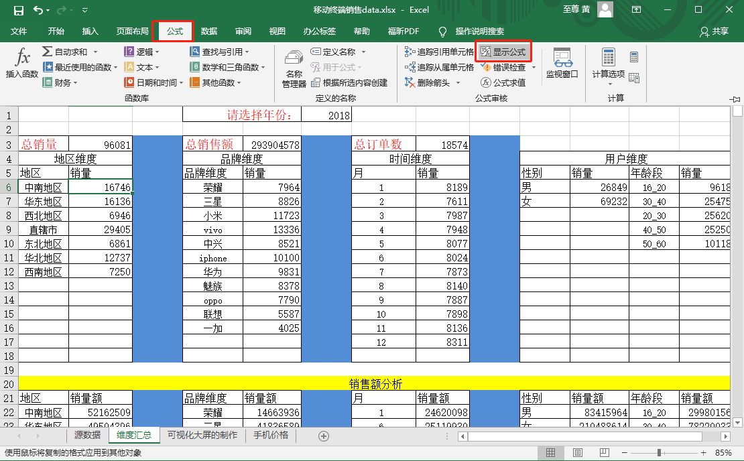
Task: Open the Date and Time functions icon
Action: pos(129,82)
